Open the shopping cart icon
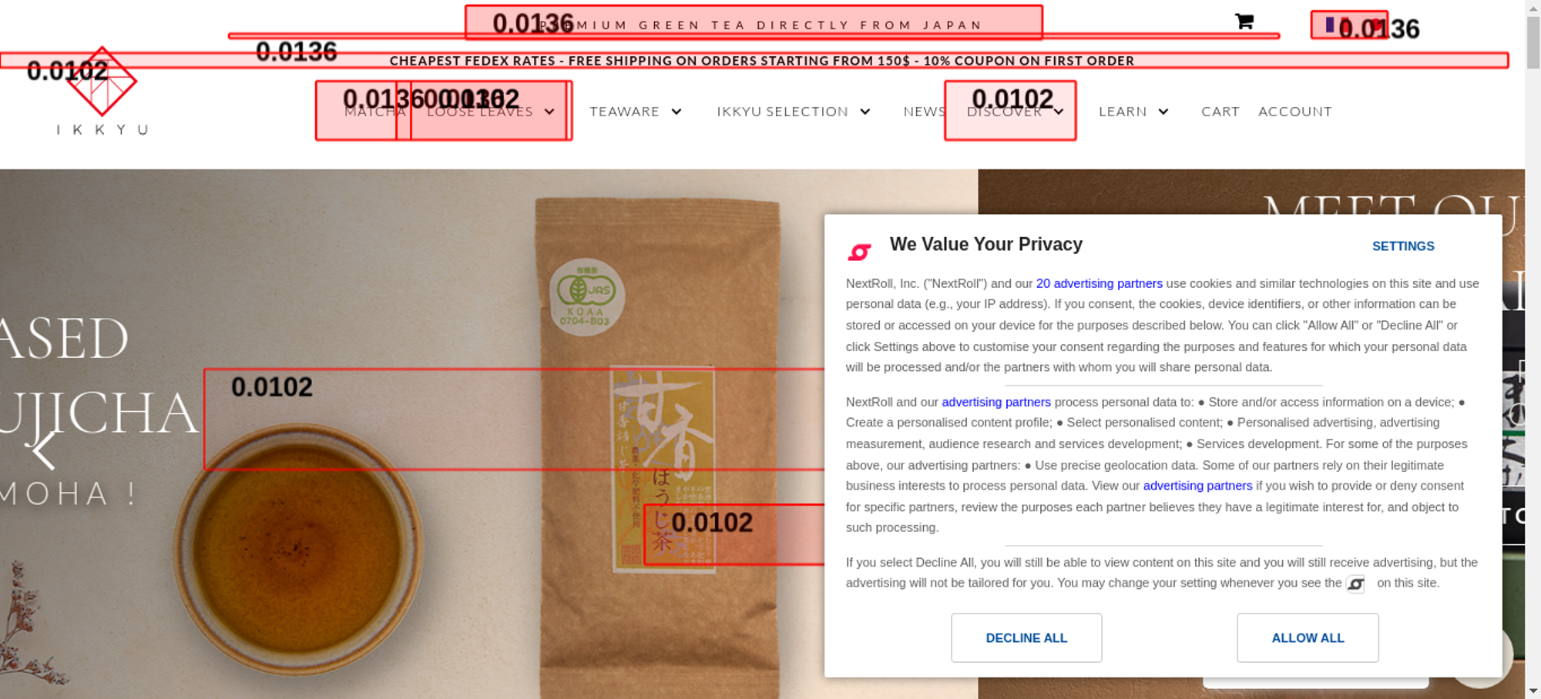This screenshot has height=699, width=1541. 1244,22
